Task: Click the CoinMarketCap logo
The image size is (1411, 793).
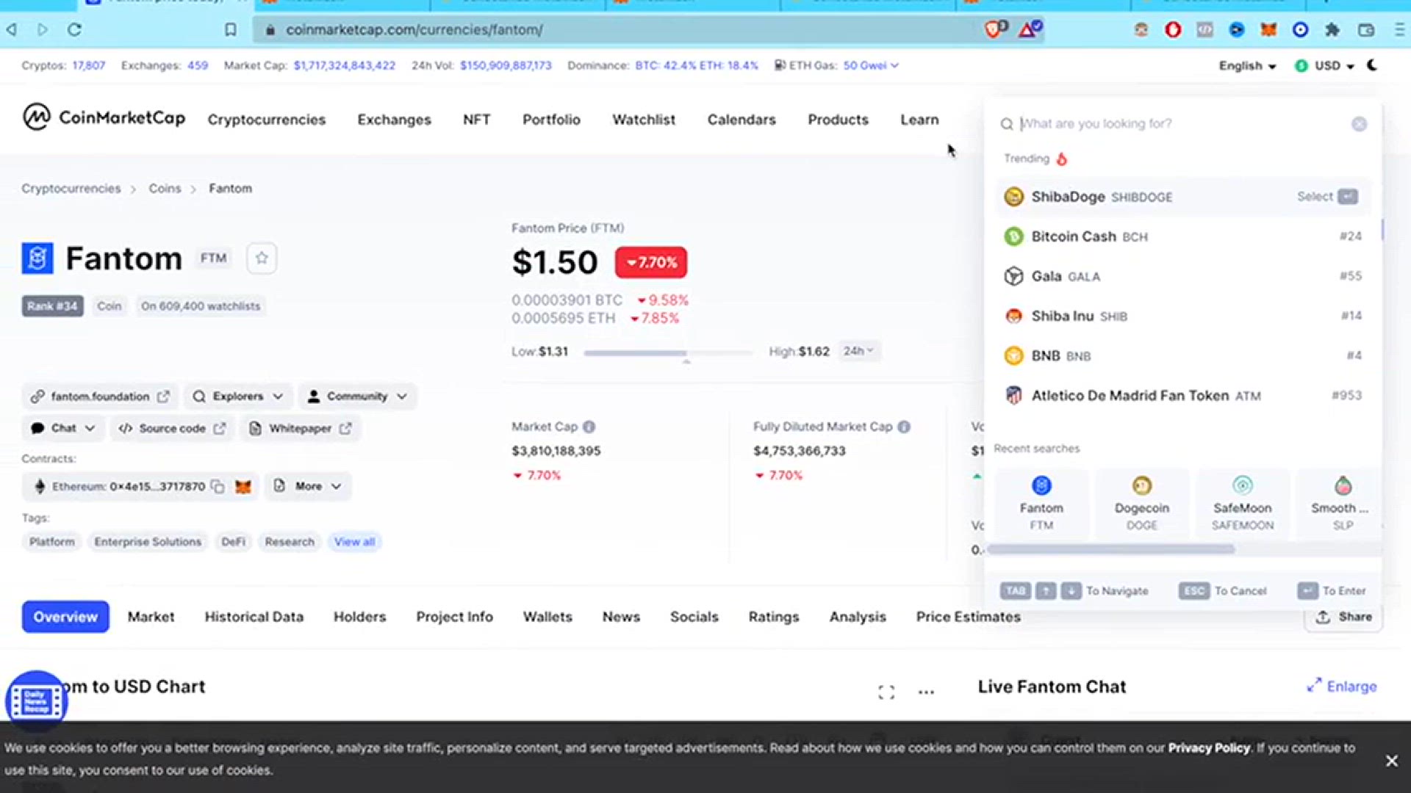Action: 104,117
